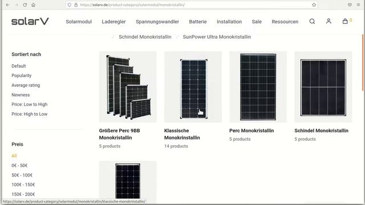Image resolution: width=365 pixels, height=205 pixels.
Task: Open Schindel Monokristallin category tab link
Action: tap(145, 37)
